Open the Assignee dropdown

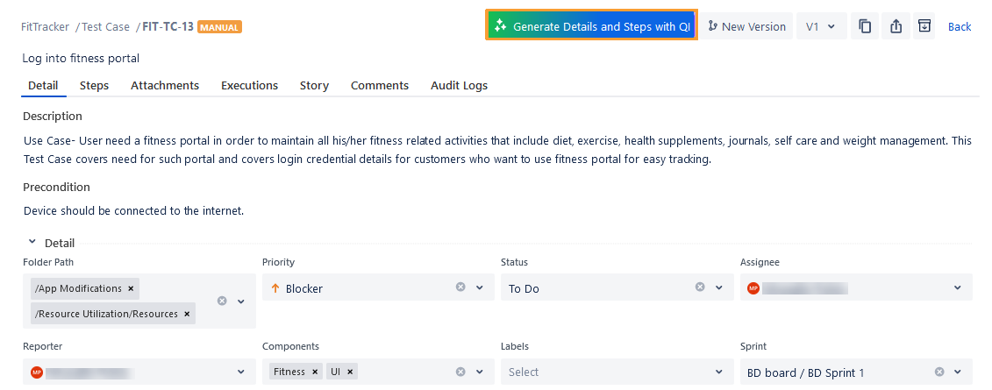point(957,287)
